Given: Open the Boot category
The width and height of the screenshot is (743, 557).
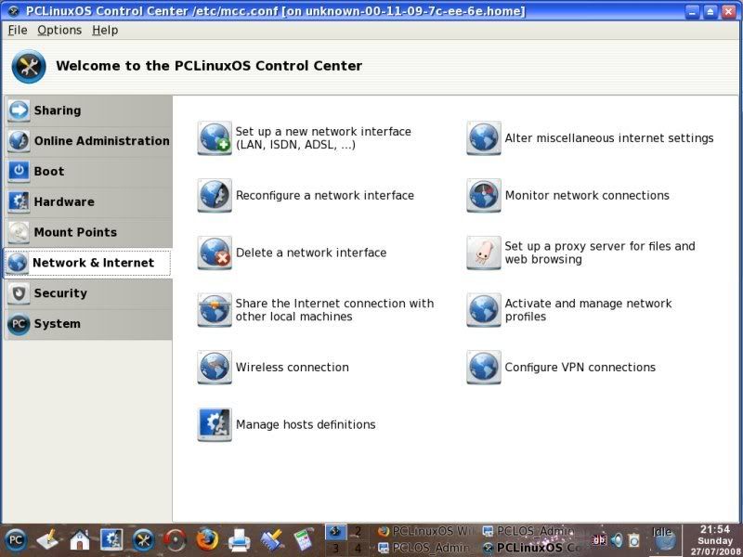Looking at the screenshot, I should pos(88,171).
